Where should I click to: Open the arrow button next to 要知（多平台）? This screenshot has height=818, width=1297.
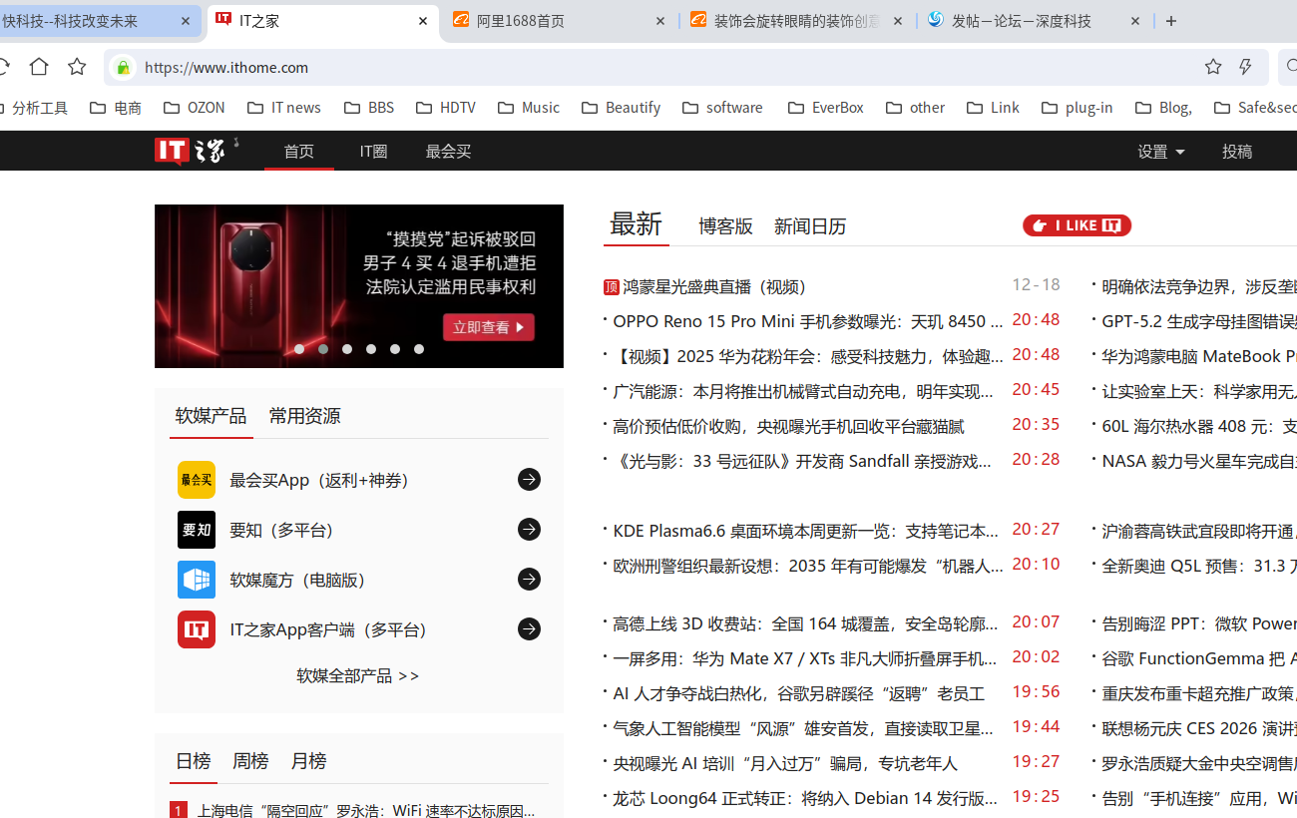(x=529, y=530)
